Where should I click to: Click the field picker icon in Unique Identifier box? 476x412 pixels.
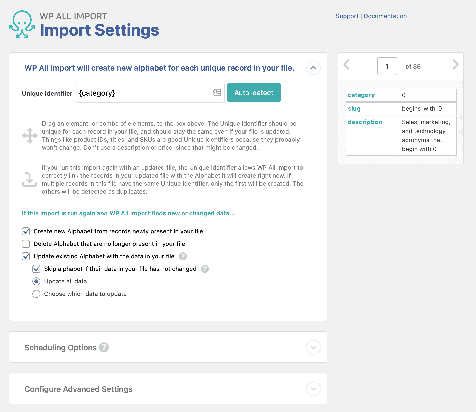click(x=217, y=93)
